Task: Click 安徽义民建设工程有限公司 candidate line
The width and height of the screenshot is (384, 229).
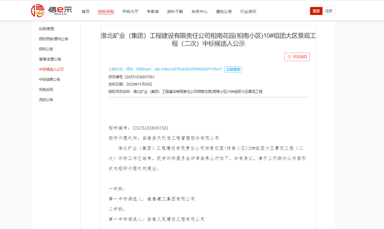Action: [157, 219]
